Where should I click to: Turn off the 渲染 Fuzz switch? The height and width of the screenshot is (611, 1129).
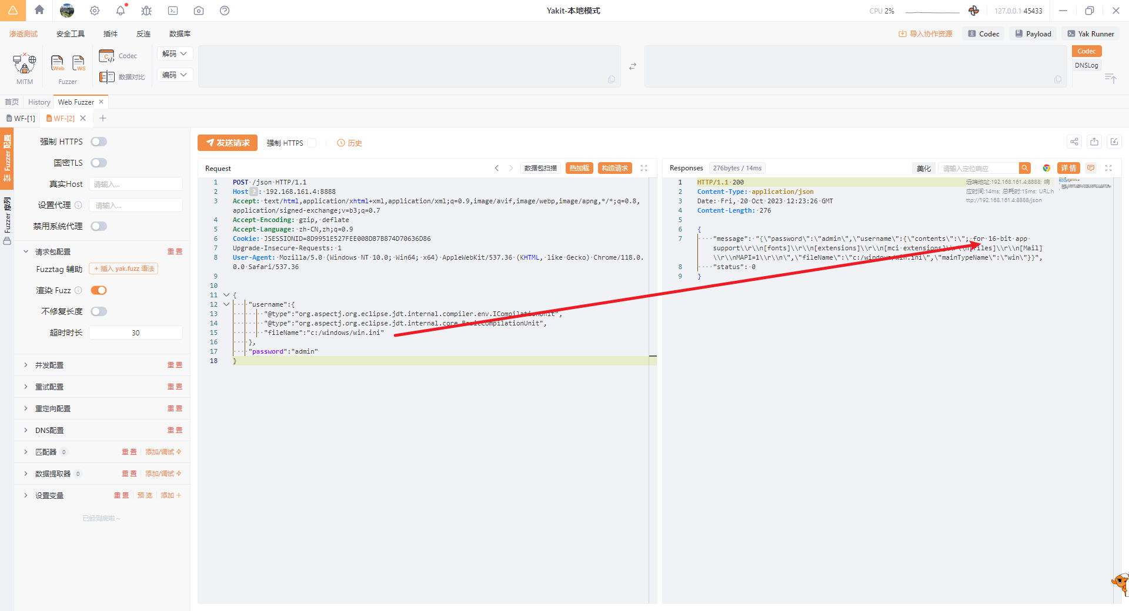pos(99,290)
